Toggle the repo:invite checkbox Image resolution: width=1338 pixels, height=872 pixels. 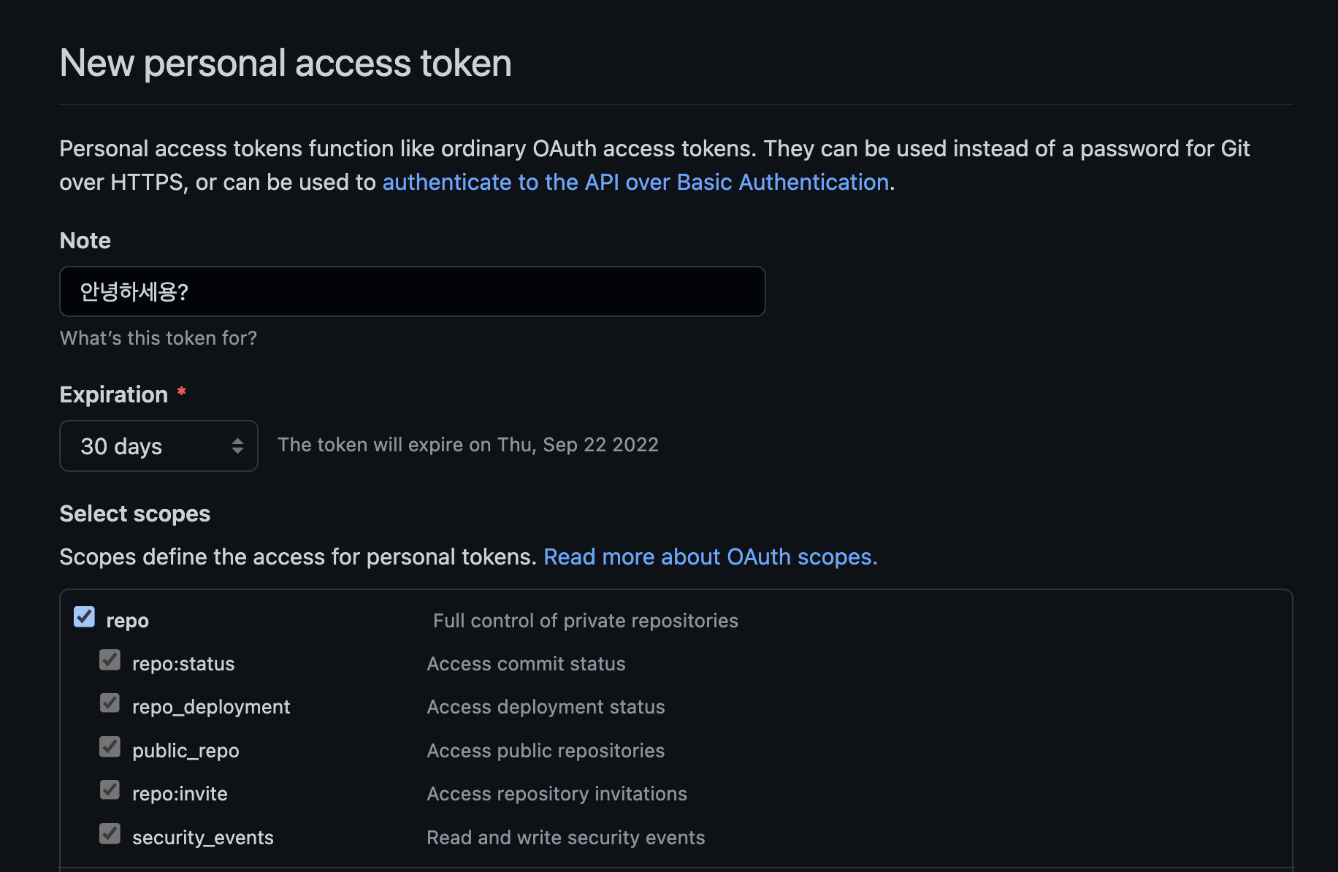click(110, 790)
